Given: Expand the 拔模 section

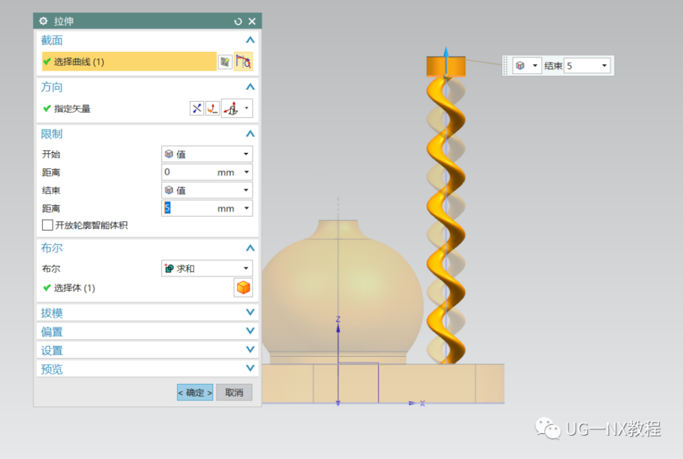Looking at the screenshot, I should click(x=148, y=312).
